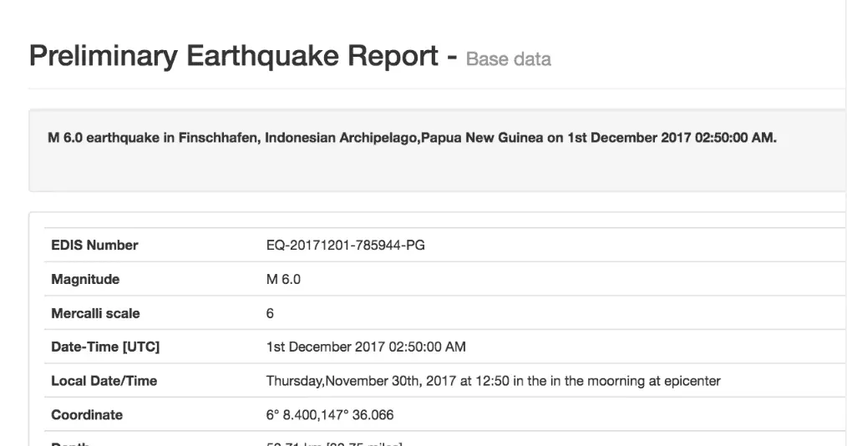Select the Local Date/Time row label

click(104, 381)
